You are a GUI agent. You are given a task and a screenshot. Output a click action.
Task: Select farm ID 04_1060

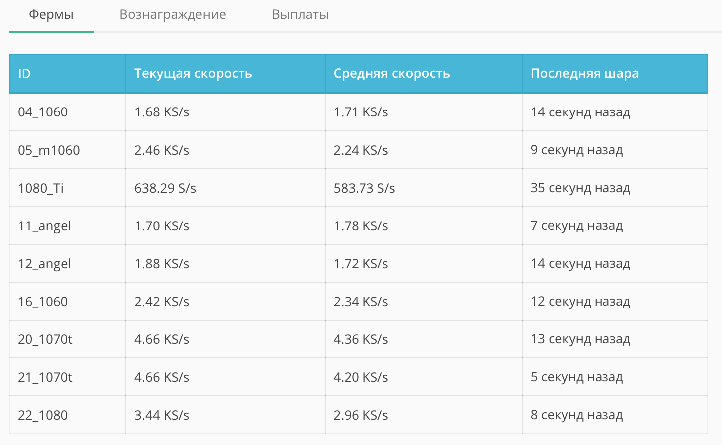43,112
